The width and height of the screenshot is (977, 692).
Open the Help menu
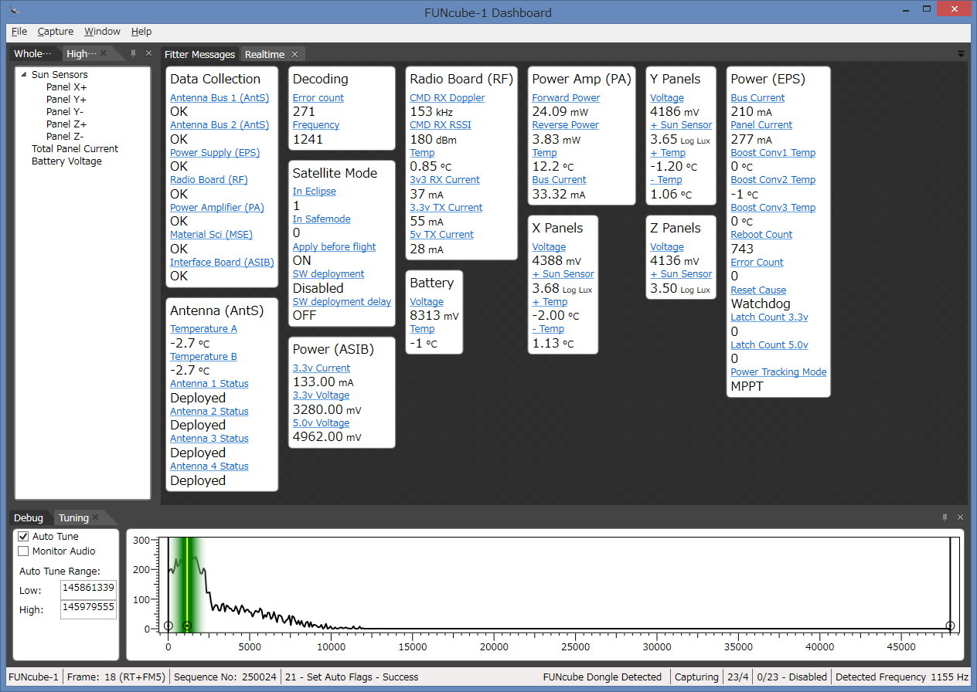coord(141,32)
